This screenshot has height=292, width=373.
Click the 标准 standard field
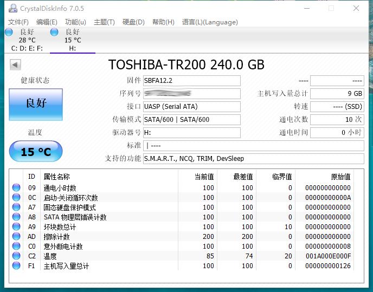coord(254,146)
